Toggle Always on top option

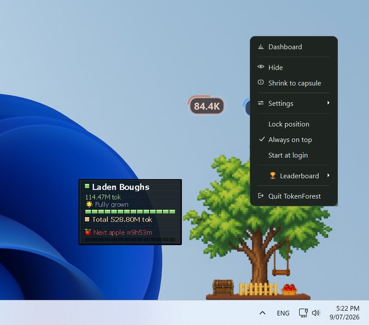pyautogui.click(x=294, y=140)
